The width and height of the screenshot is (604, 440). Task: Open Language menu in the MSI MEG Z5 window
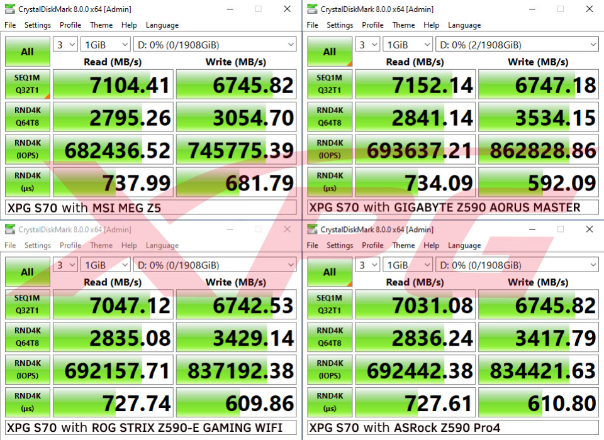[x=162, y=25]
